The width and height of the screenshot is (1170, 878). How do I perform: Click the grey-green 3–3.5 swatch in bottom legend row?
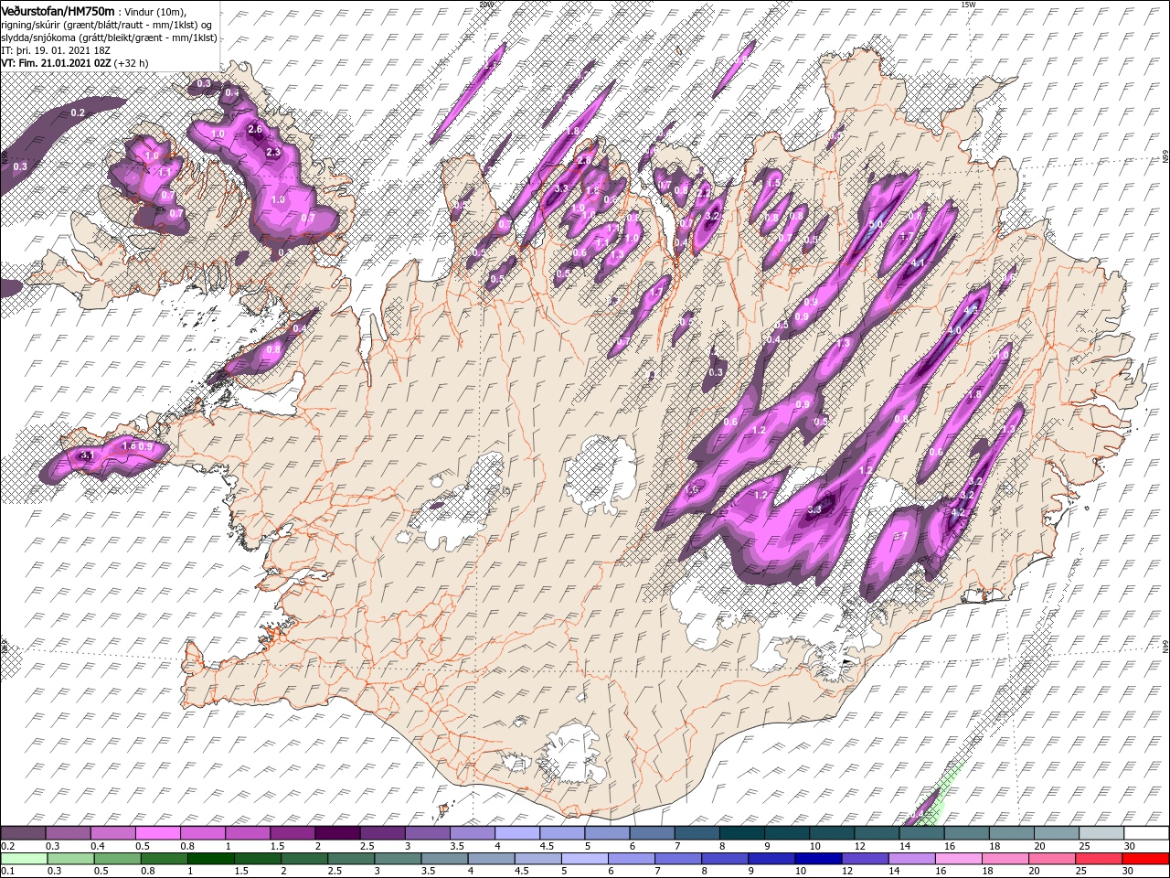click(x=398, y=859)
